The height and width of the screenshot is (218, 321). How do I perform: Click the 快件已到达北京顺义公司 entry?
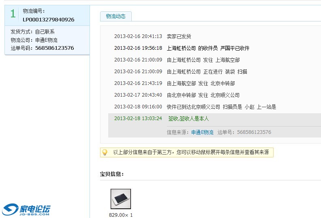click(x=221, y=107)
